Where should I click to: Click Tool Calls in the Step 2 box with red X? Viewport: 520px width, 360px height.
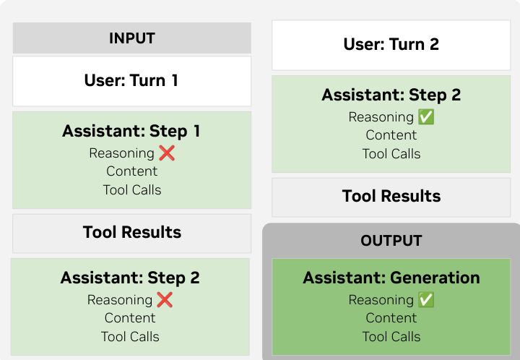[x=130, y=337]
